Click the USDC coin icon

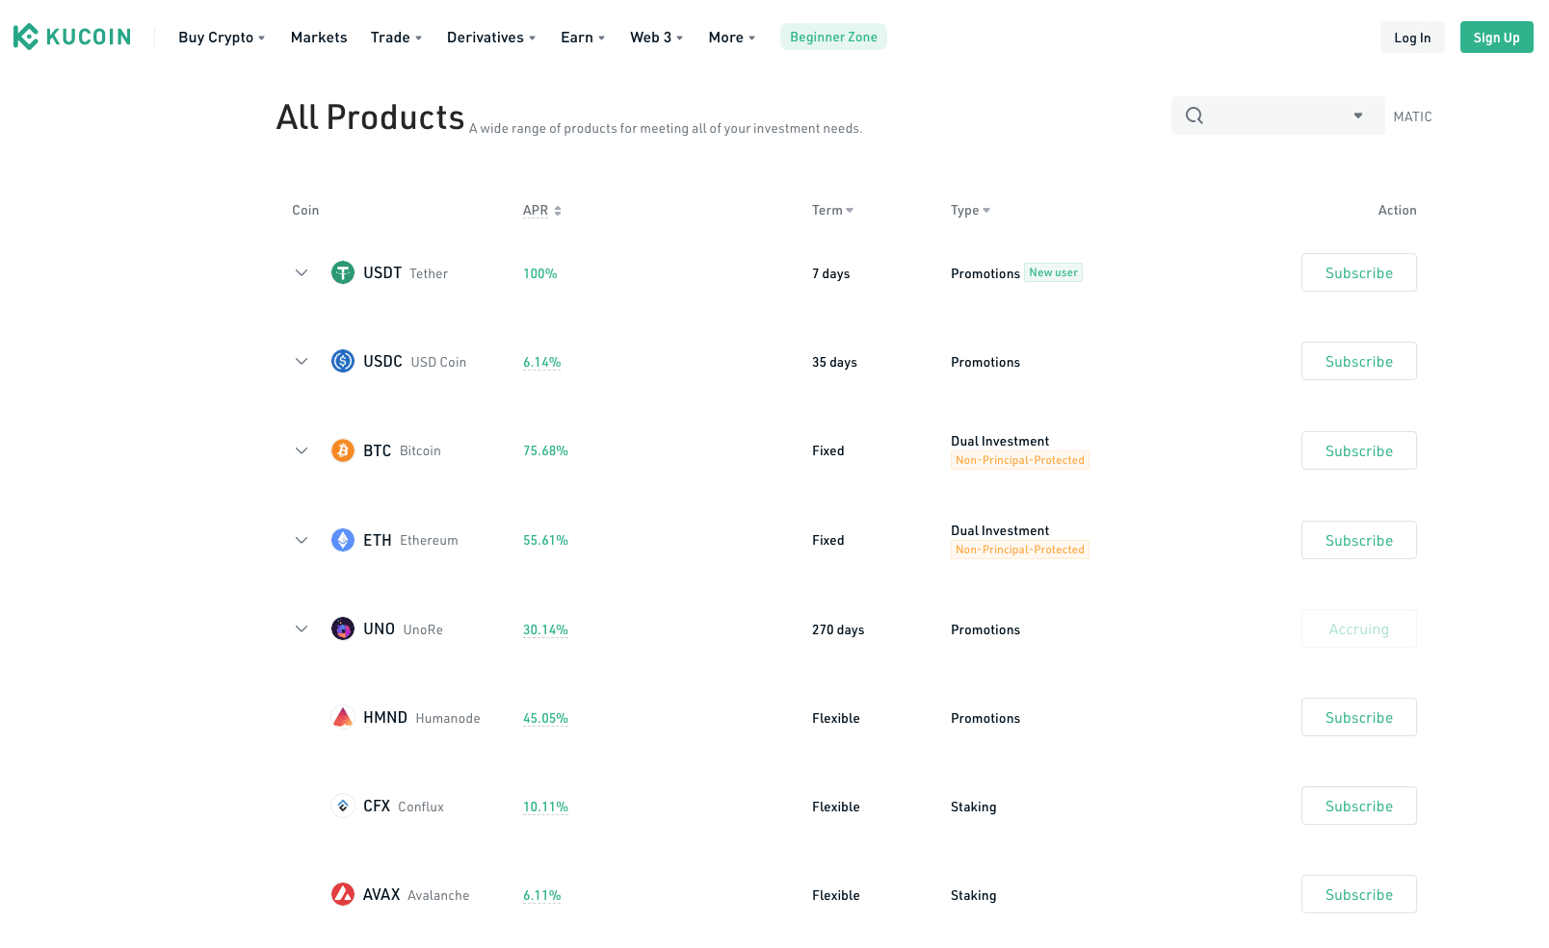click(x=343, y=361)
